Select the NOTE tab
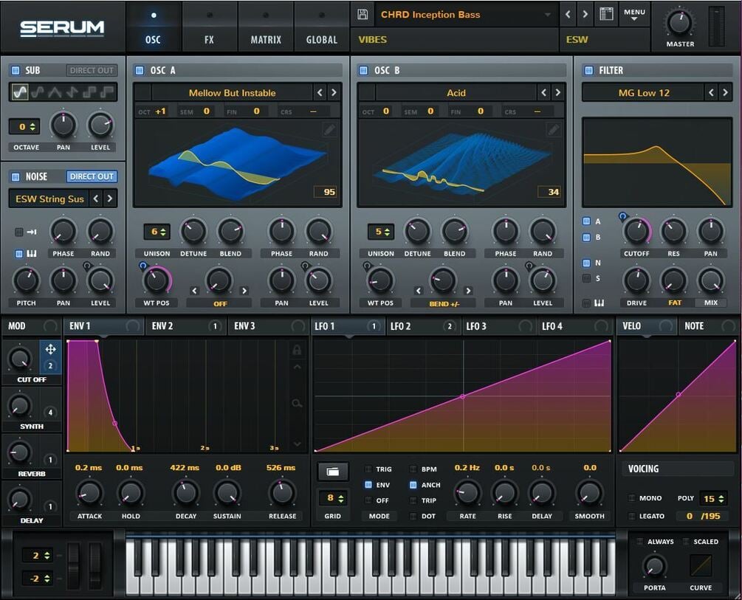 pyautogui.click(x=708, y=326)
